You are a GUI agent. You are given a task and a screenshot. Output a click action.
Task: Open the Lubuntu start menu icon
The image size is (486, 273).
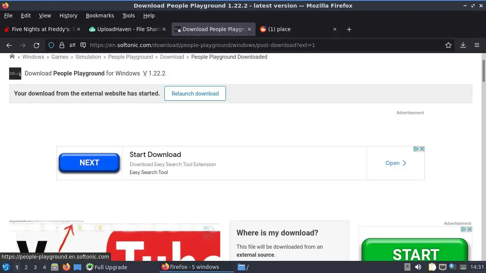tap(6, 267)
